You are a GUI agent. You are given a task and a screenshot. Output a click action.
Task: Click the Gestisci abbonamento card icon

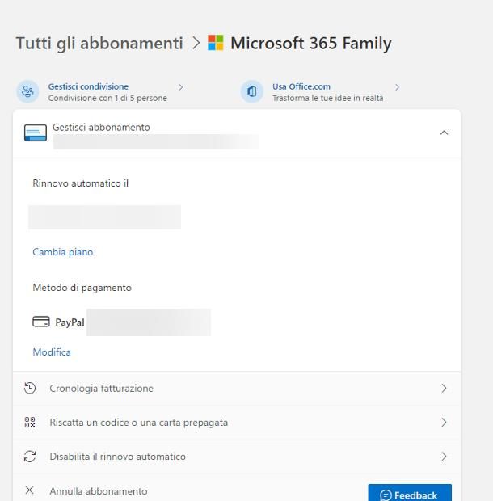point(36,133)
